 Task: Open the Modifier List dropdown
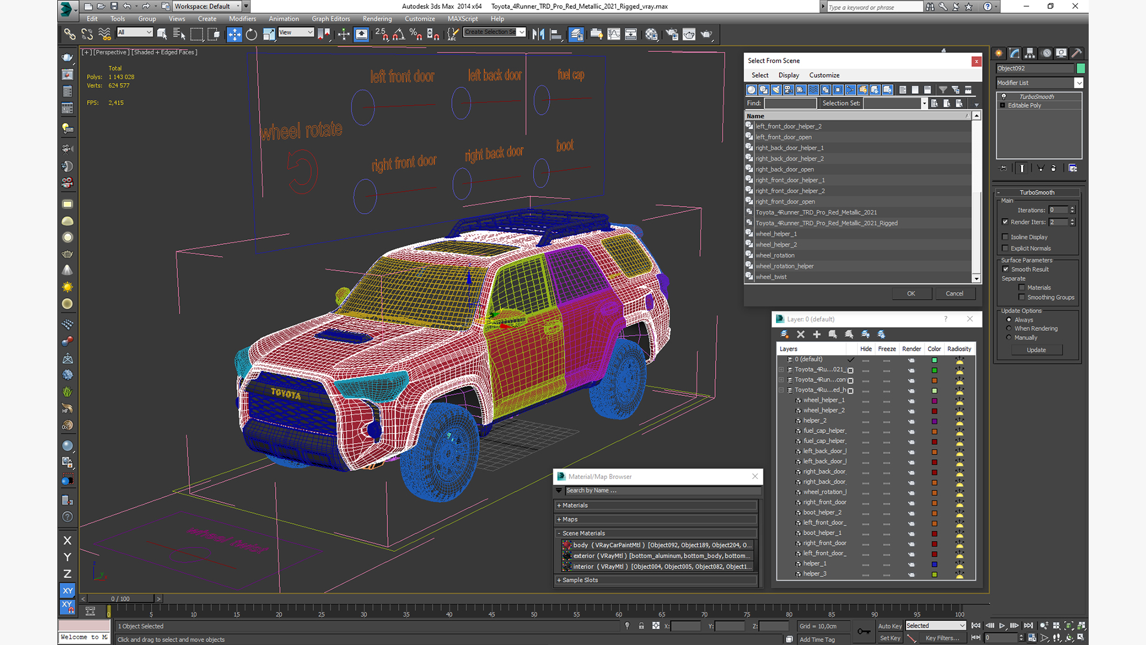1079,83
